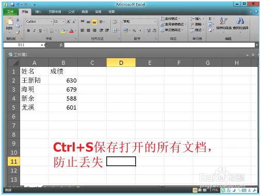Image resolution: width=261 pixels, height=196 pixels.
Task: Click the Increase Font Size icon
Action: pyautogui.click(x=68, y=22)
